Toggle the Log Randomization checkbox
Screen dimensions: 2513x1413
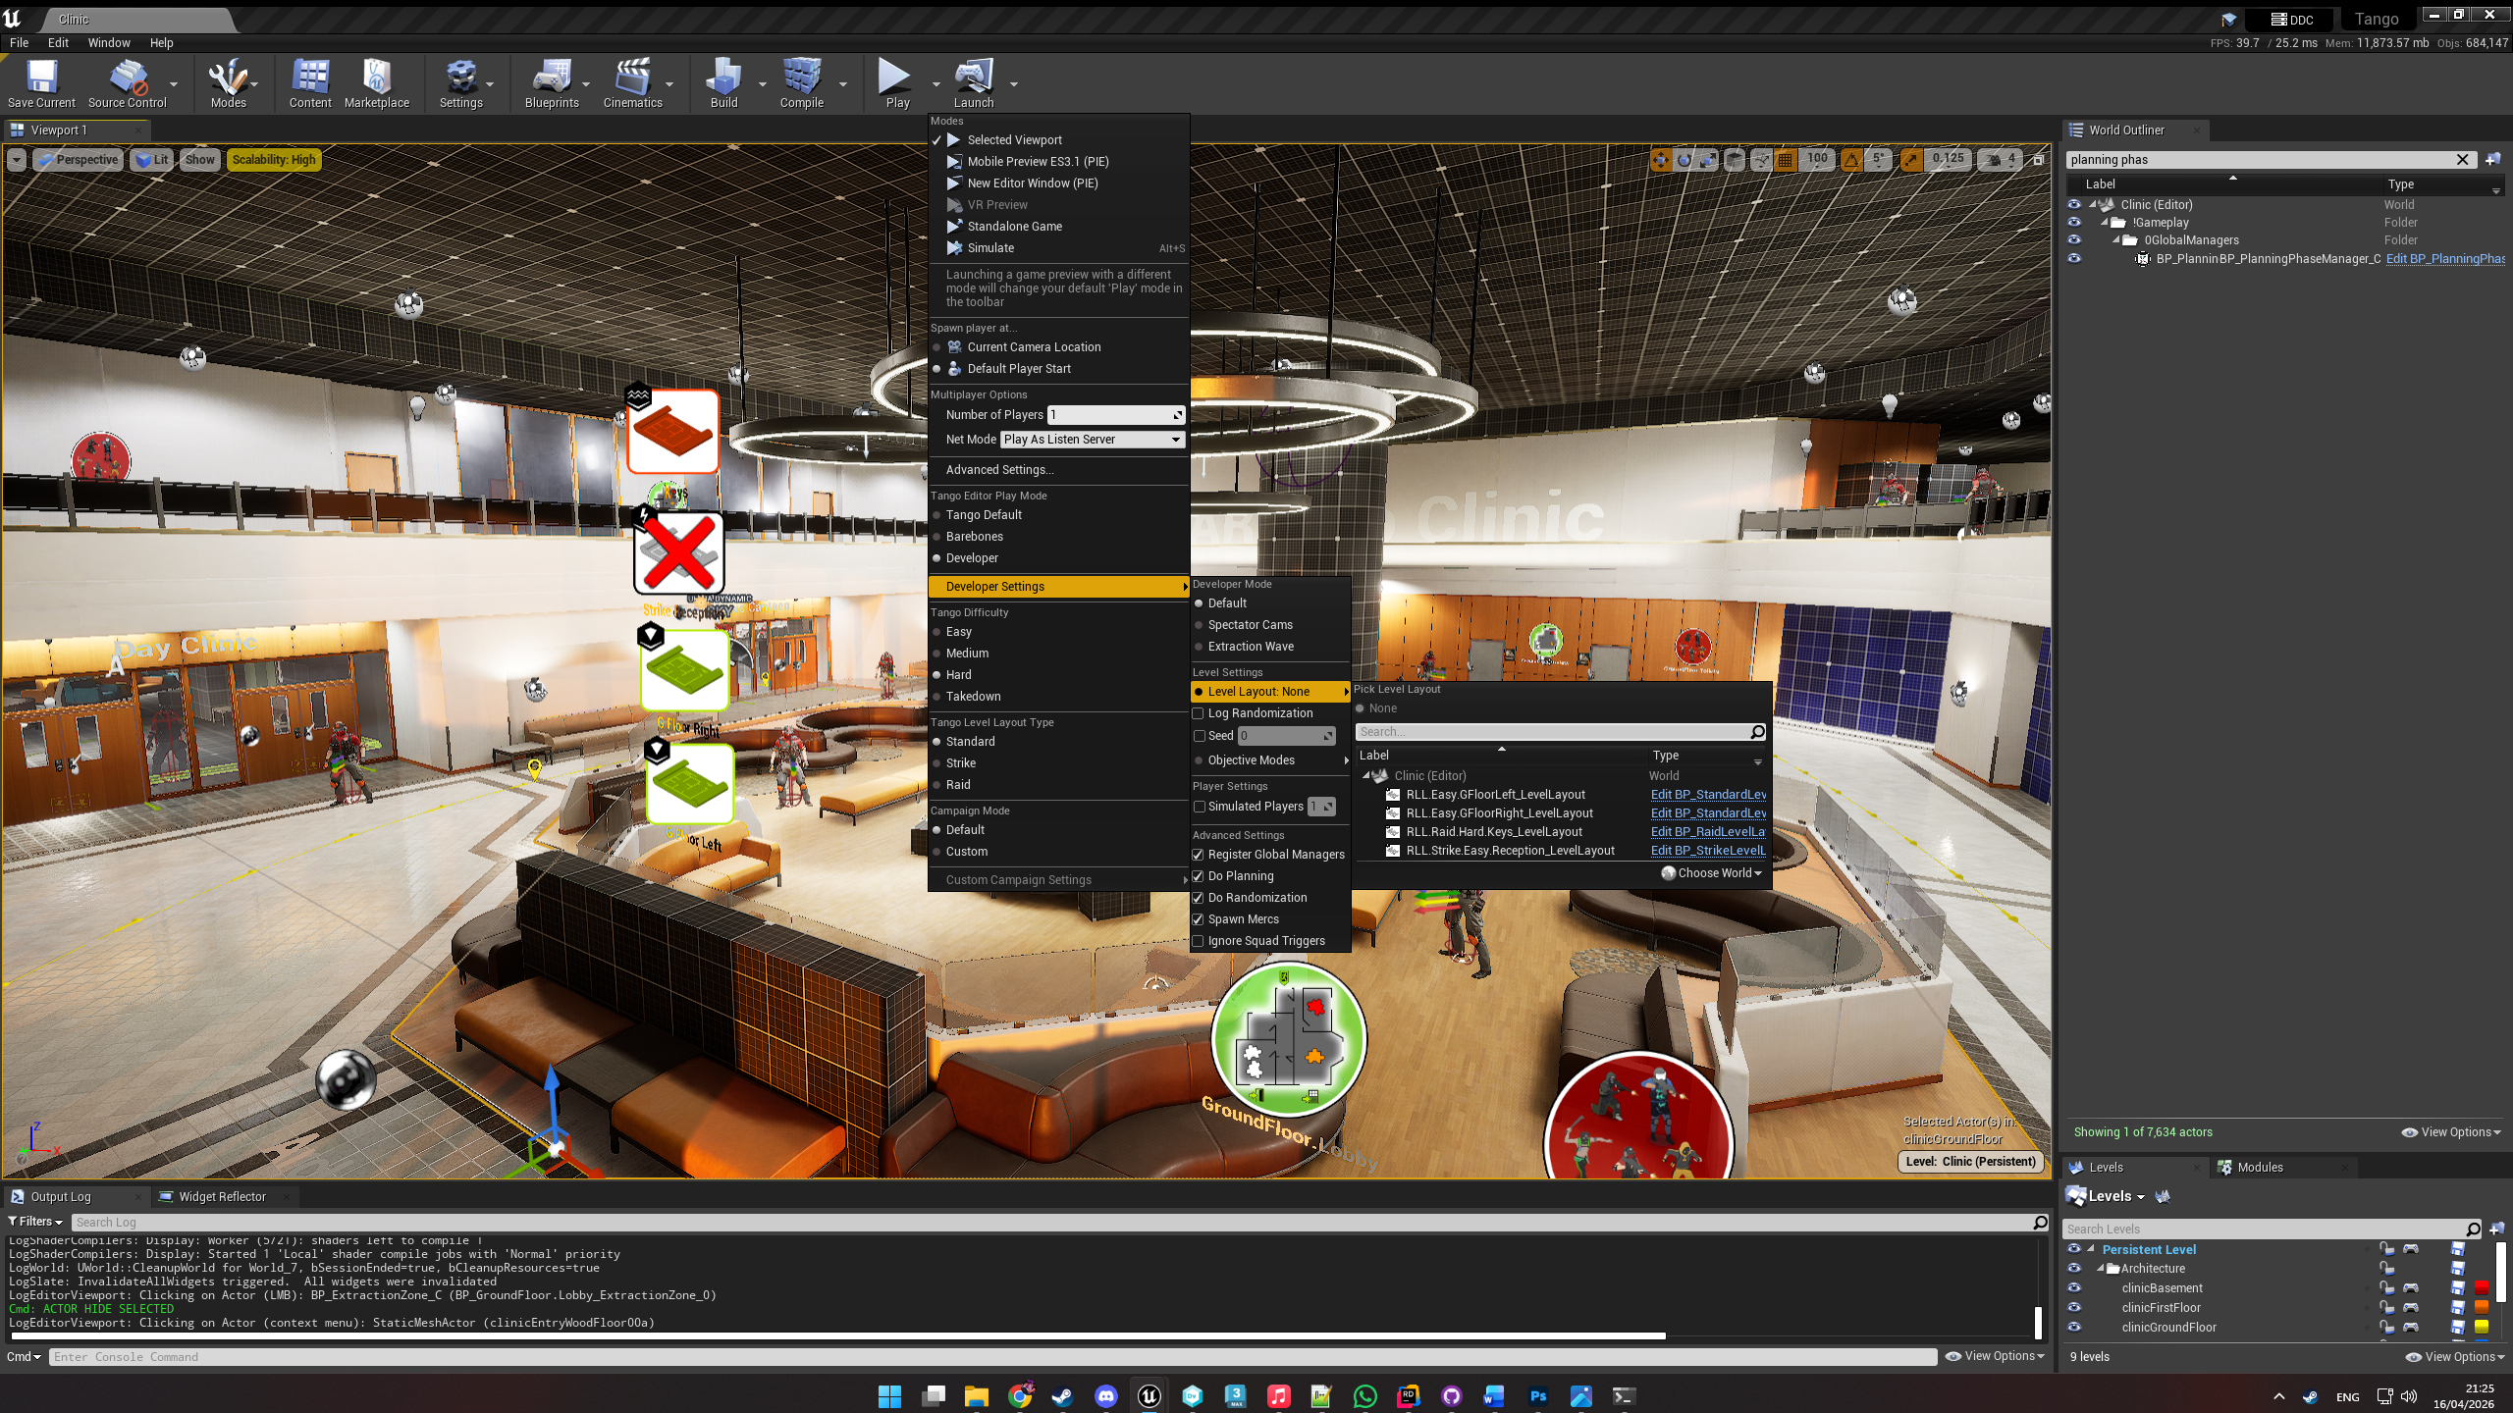click(1198, 713)
